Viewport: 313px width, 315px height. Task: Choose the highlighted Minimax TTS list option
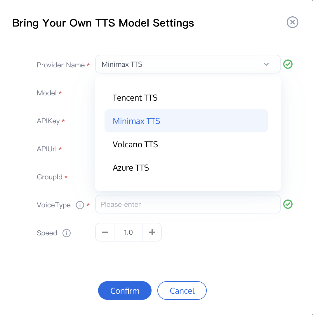point(136,121)
